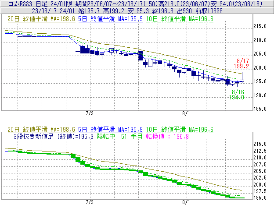
Task: Click the 195.0 price label on upper chart axis
Action: point(260,81)
